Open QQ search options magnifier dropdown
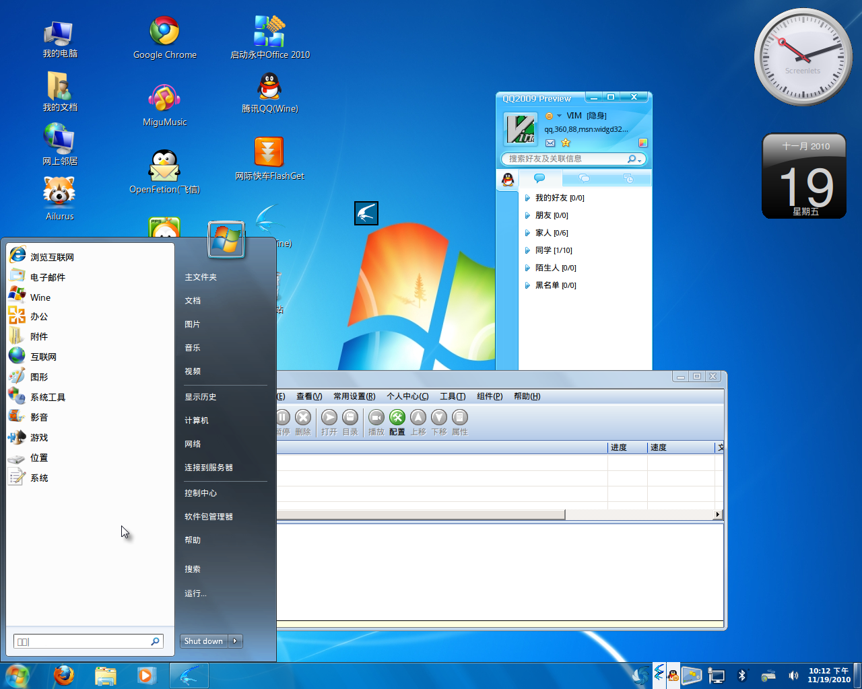Viewport: 862px width, 689px height. [x=634, y=159]
